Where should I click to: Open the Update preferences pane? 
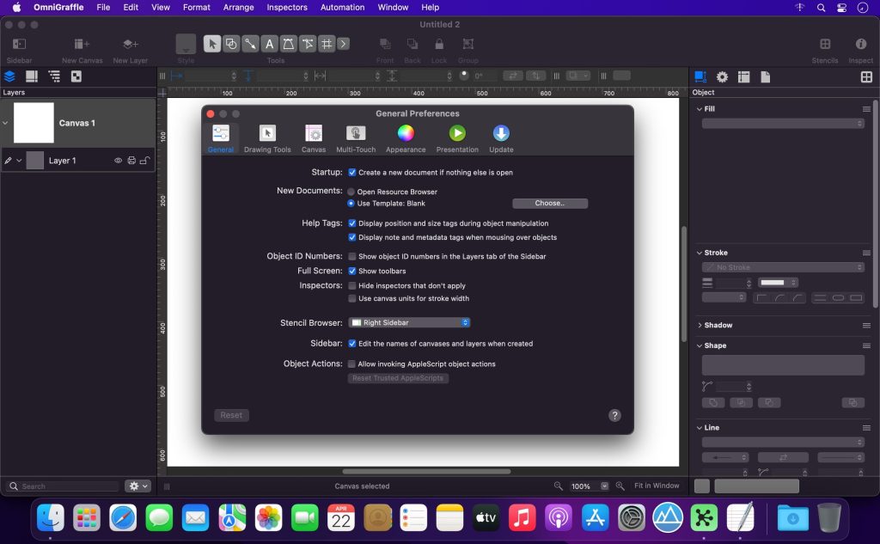[501, 138]
